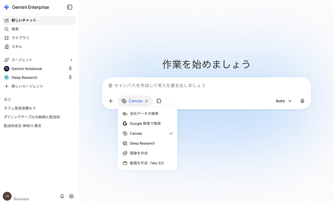The width and height of the screenshot is (334, 202).
Task: Open settings gear icon
Action: (x=71, y=196)
